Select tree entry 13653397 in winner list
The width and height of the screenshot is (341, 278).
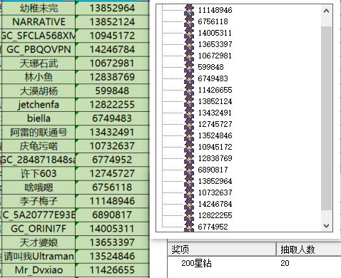[x=215, y=44]
